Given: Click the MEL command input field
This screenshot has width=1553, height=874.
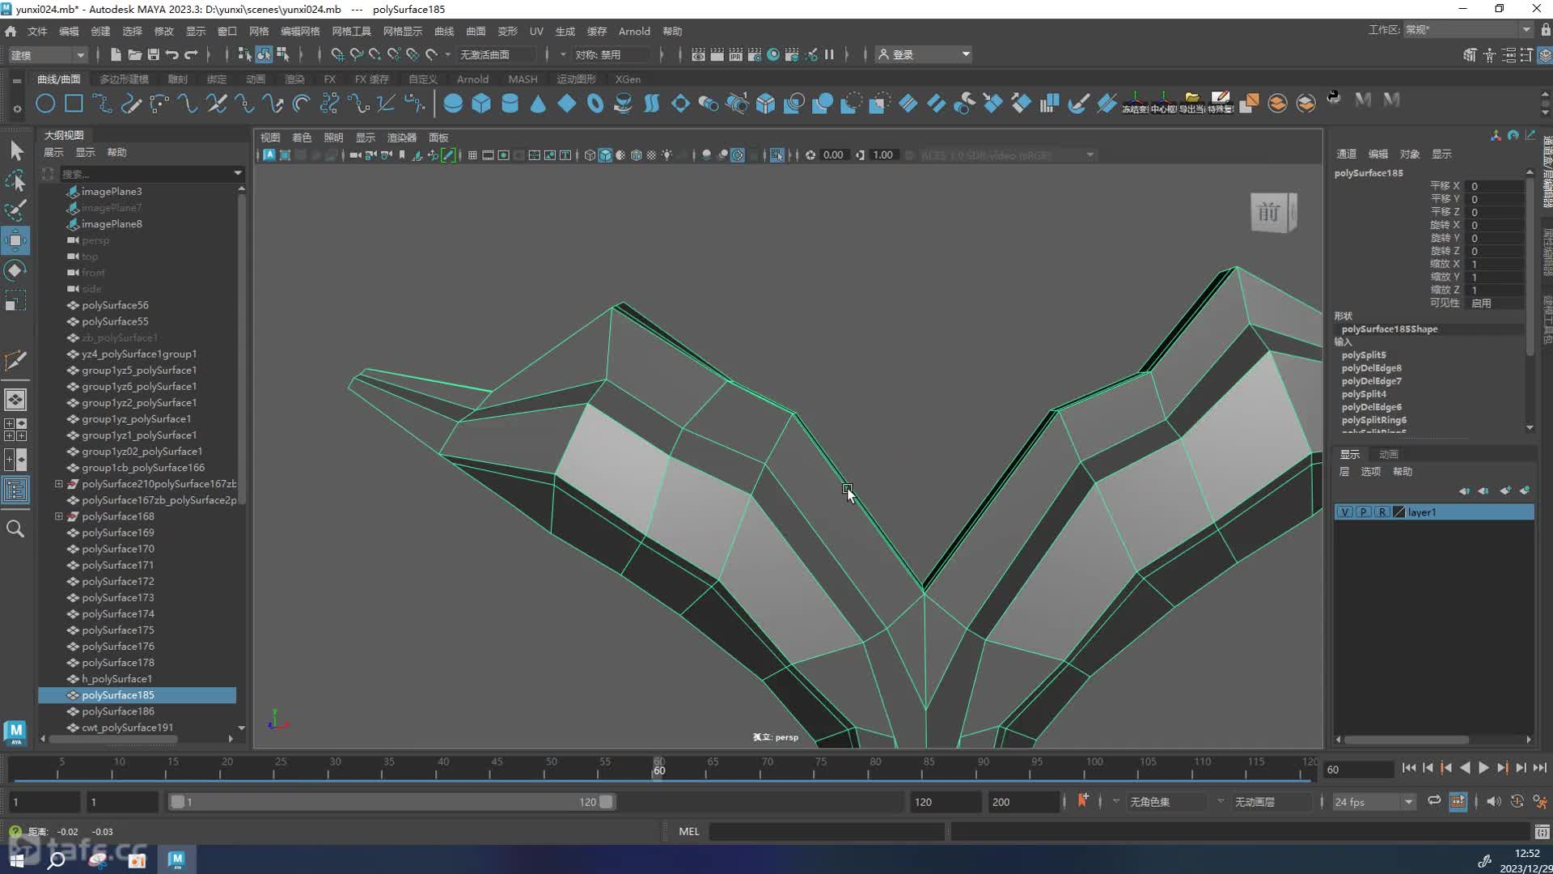Looking at the screenshot, I should pos(826,831).
